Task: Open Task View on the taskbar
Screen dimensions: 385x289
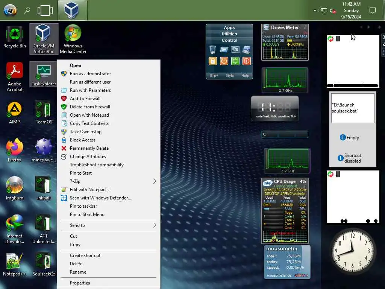Action: (45, 10)
